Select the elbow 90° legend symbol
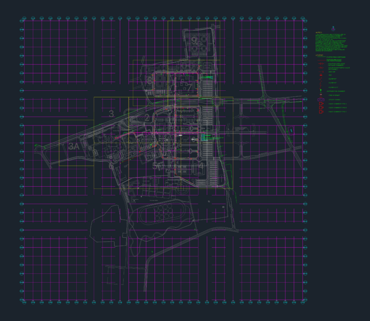The width and height of the screenshot is (370, 321). 321,79
